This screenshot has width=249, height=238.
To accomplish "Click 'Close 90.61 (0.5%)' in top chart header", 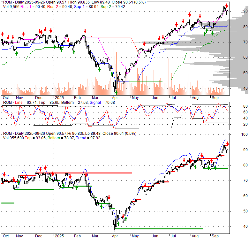I will pyautogui.click(x=129, y=2).
